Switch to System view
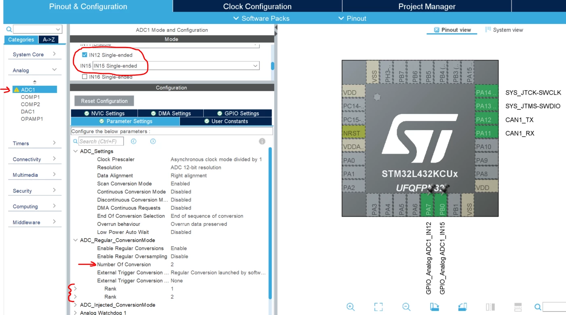 pos(504,30)
